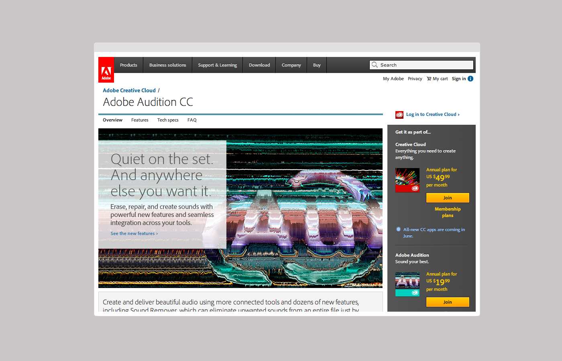
Task: Open the FAQ tab
Action: pos(192,120)
